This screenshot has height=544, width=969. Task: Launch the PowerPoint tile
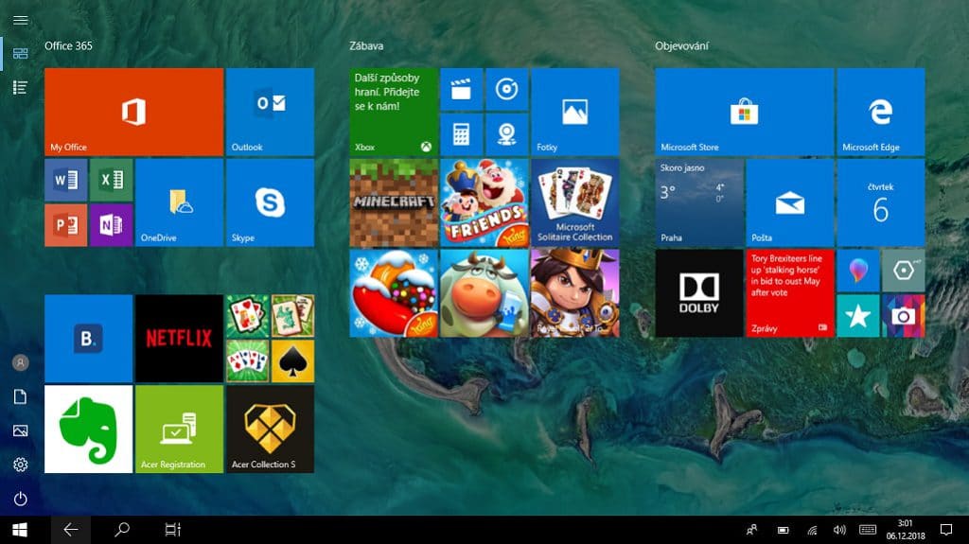coord(65,225)
